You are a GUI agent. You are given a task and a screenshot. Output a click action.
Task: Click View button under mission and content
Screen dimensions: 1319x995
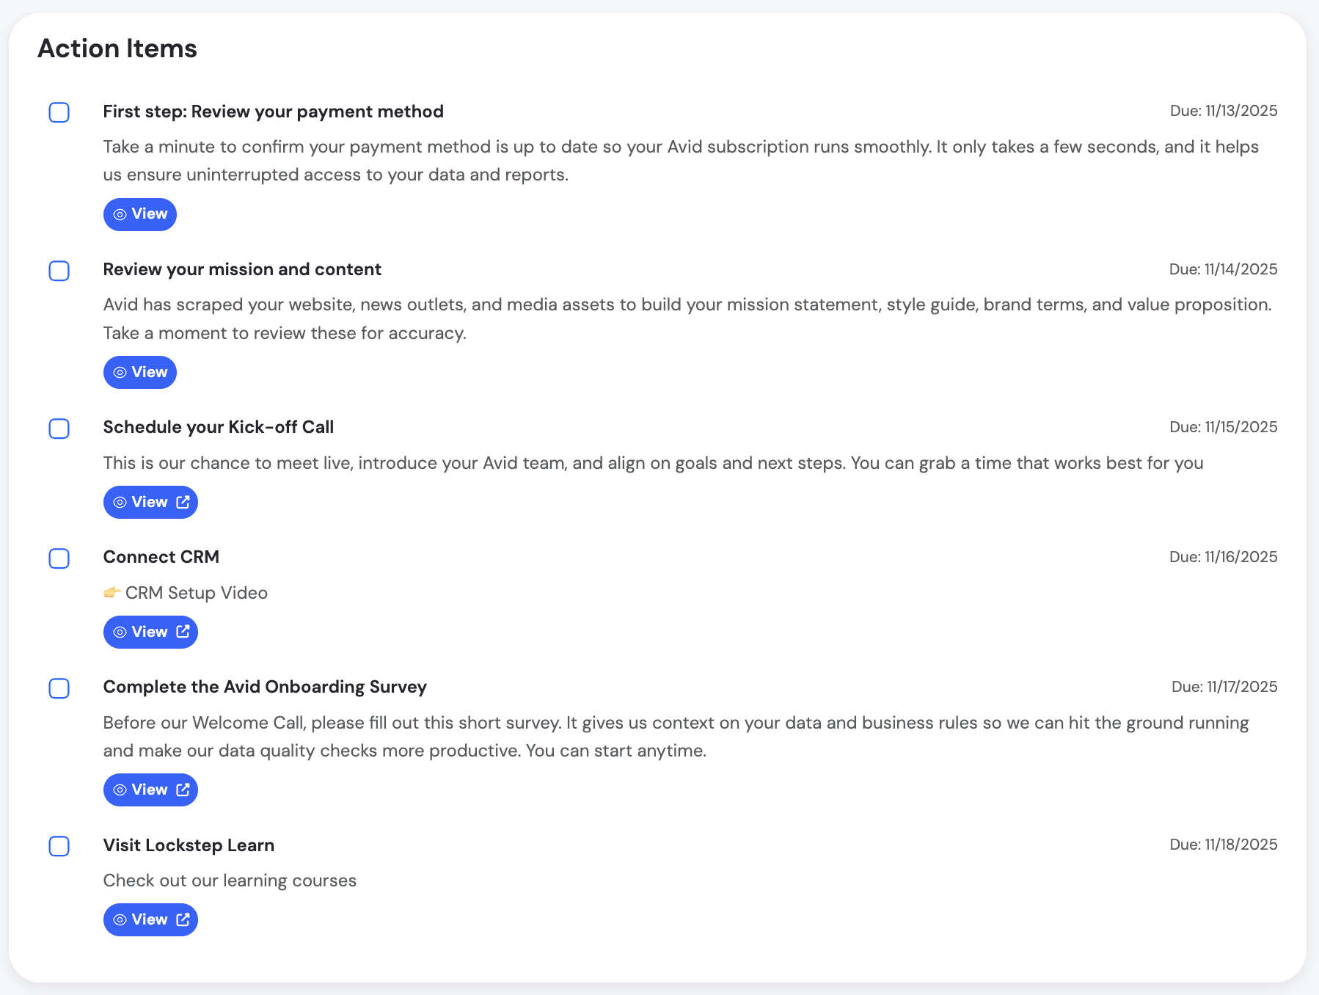tap(140, 372)
